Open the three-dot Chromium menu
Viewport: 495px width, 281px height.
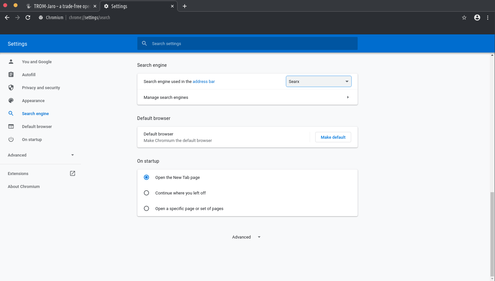coord(488,18)
